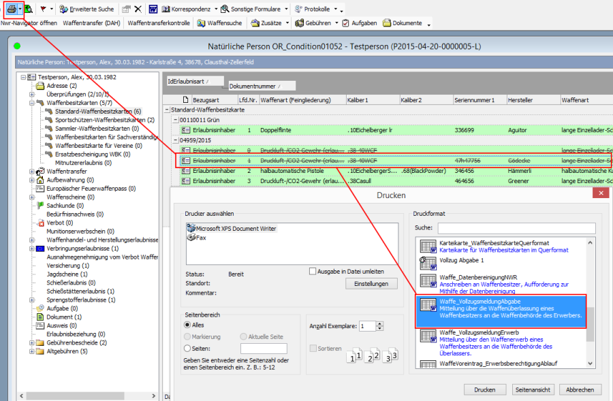The height and width of the screenshot is (401, 613).
Task: Select the Alles page range option
Action: click(x=187, y=325)
